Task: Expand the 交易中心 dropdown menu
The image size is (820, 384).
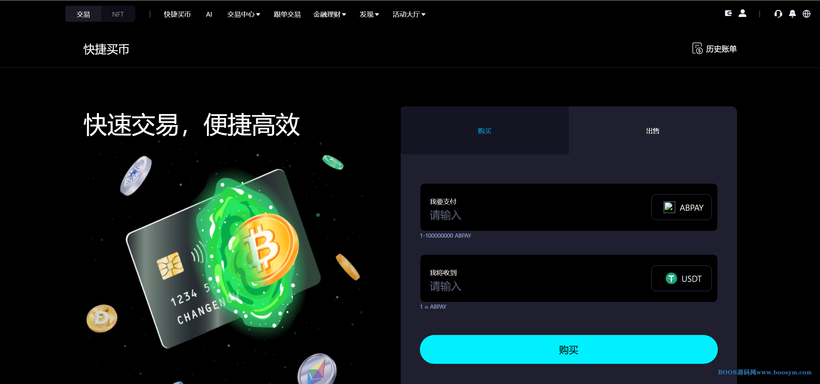Action: [x=244, y=14]
